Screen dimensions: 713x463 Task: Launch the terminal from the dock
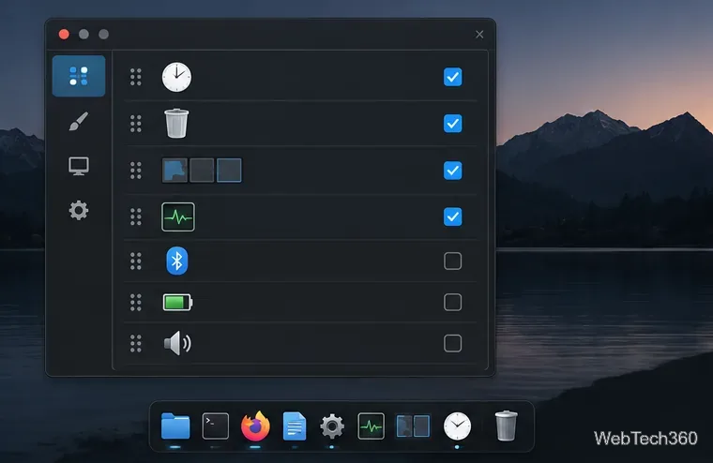[x=215, y=426]
